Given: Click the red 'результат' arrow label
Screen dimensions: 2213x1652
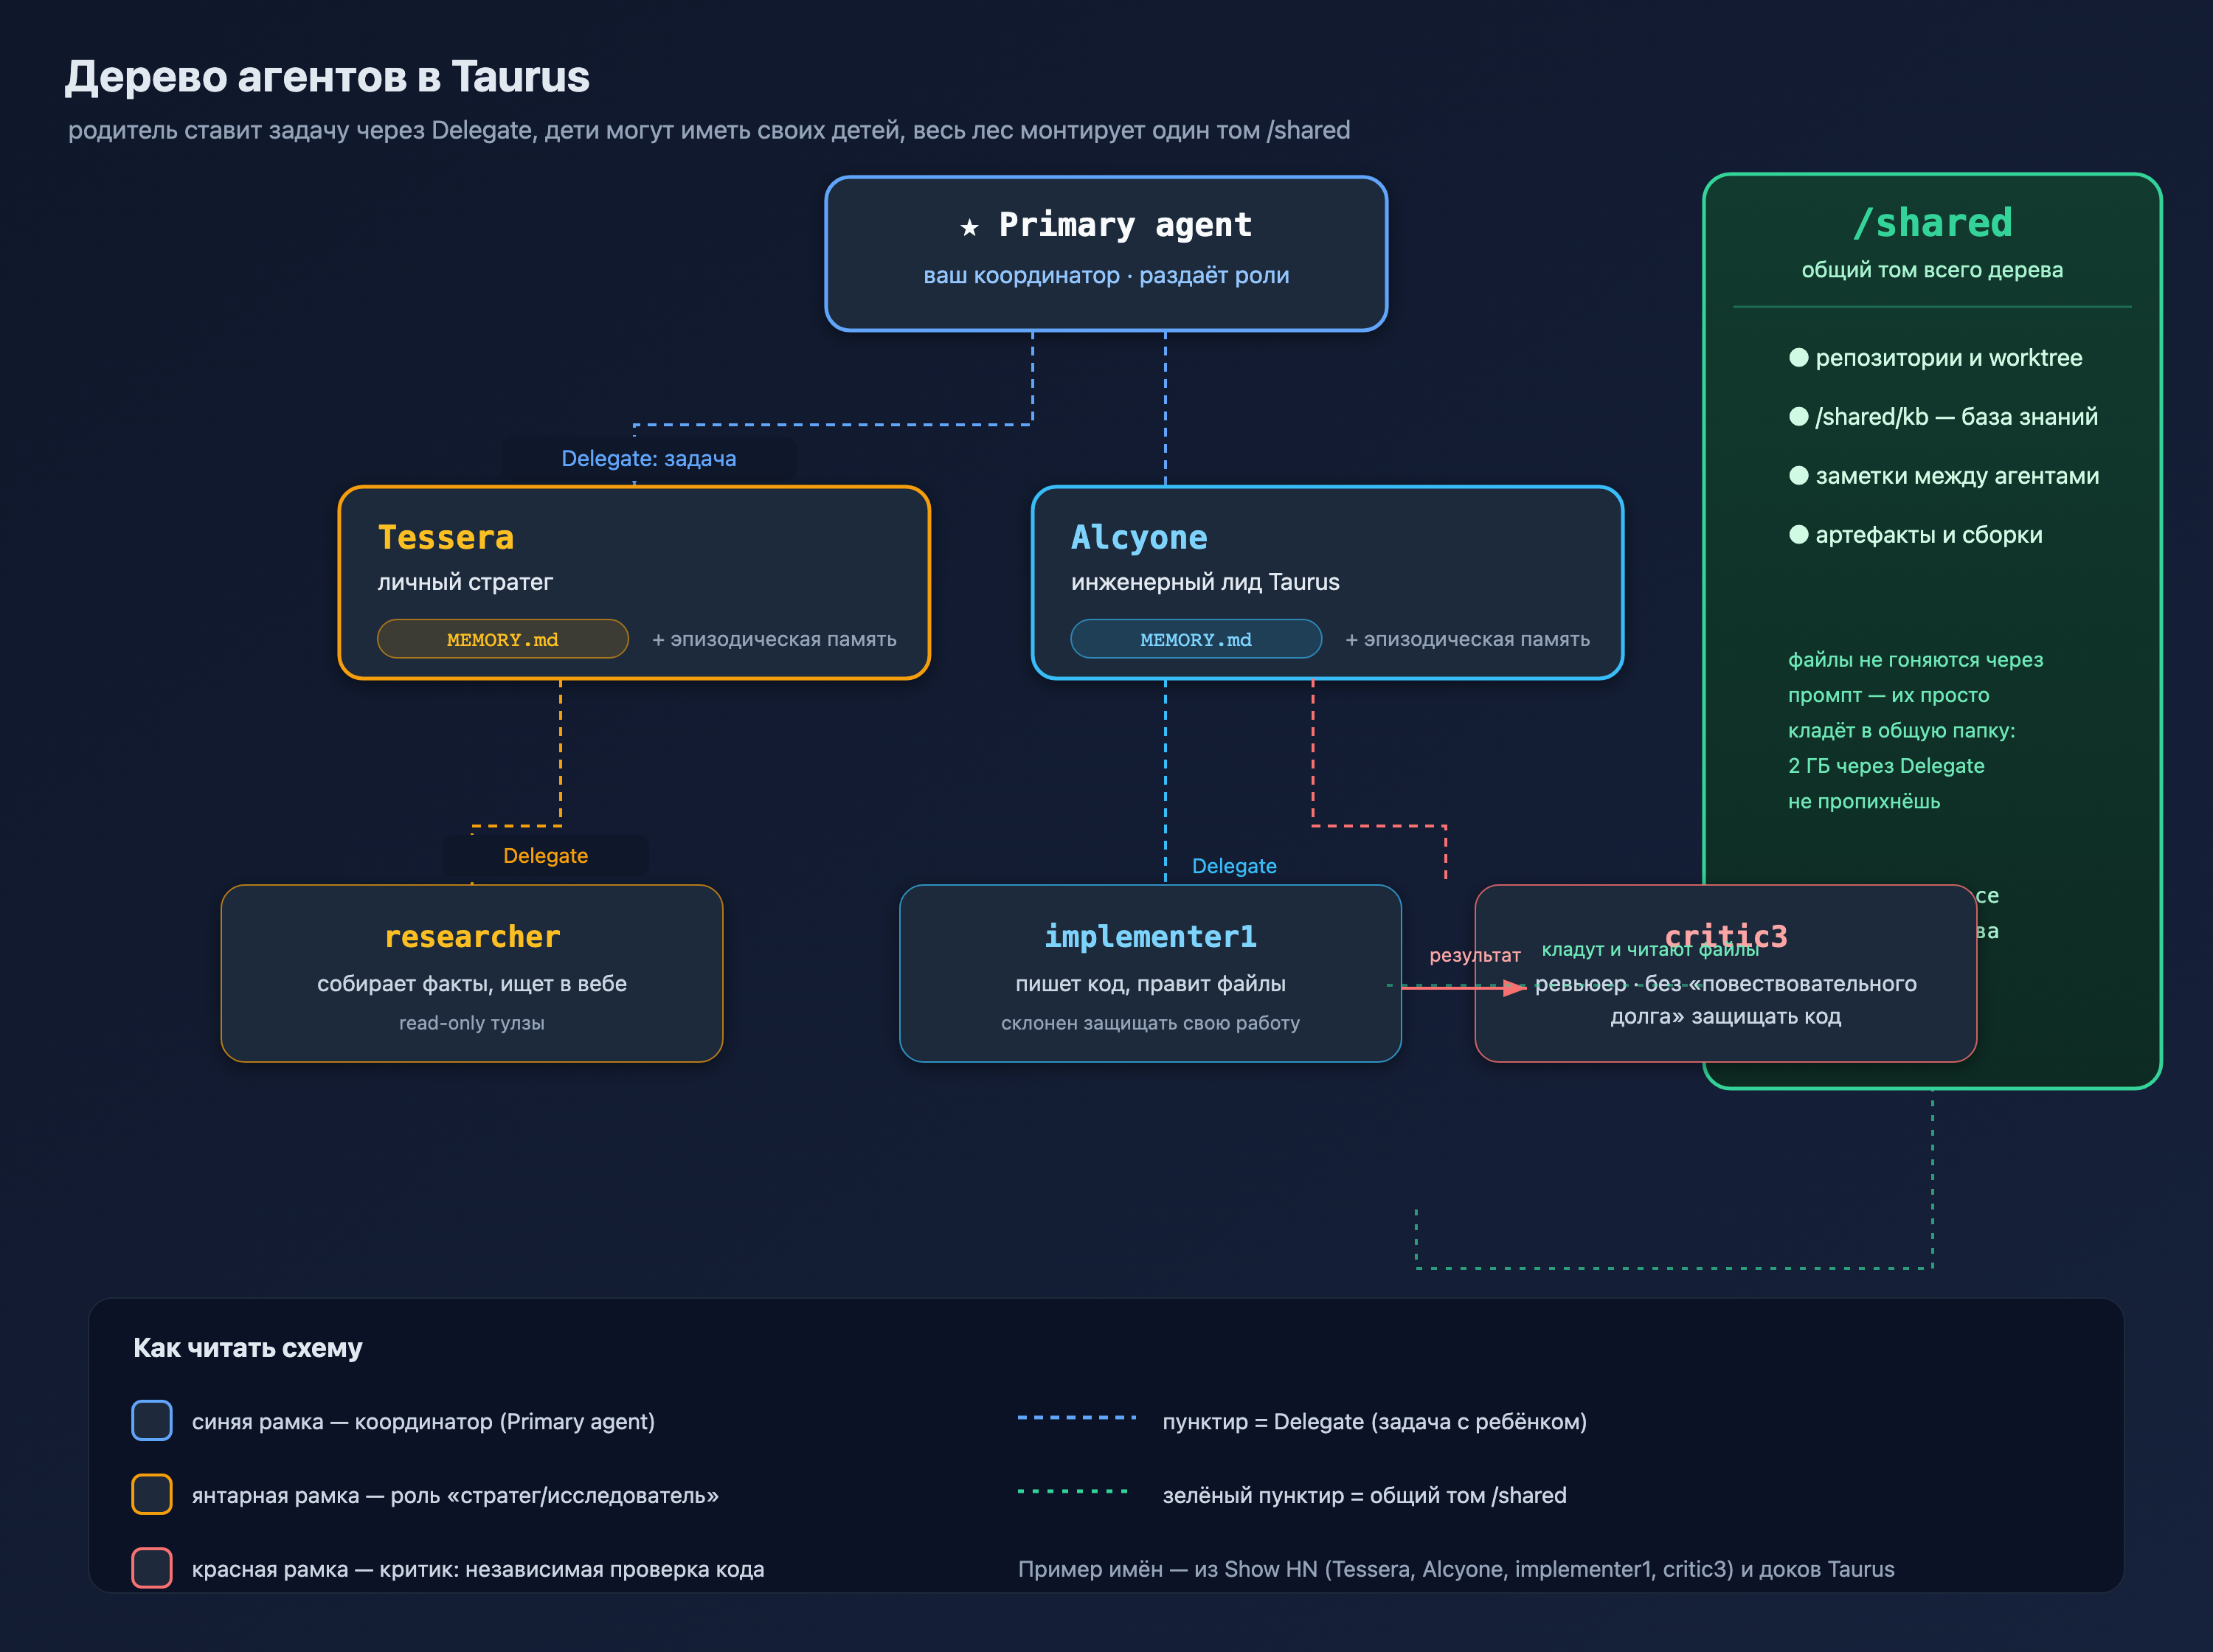Looking at the screenshot, I should [x=1475, y=955].
